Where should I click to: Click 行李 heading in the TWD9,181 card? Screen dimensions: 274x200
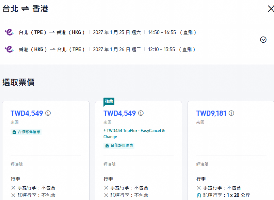(x=201, y=179)
